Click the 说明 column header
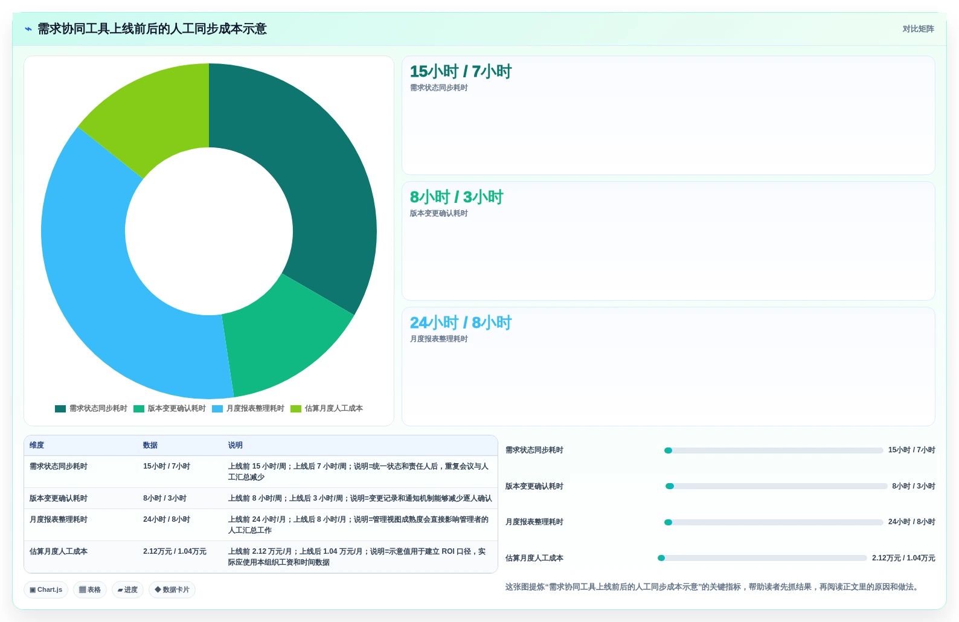Screen dimensions: 959x622 [236, 445]
